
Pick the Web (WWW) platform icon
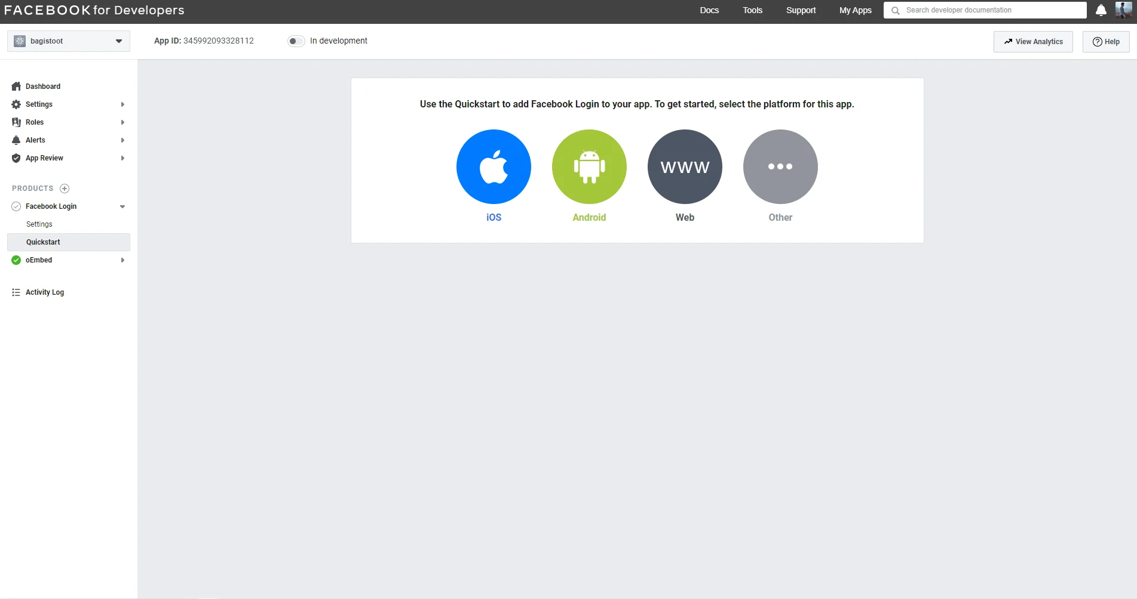(x=685, y=166)
